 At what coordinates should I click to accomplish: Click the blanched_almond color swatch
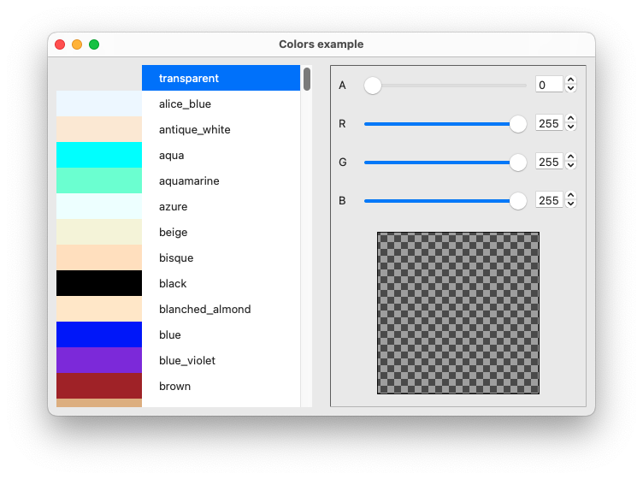coord(99,309)
